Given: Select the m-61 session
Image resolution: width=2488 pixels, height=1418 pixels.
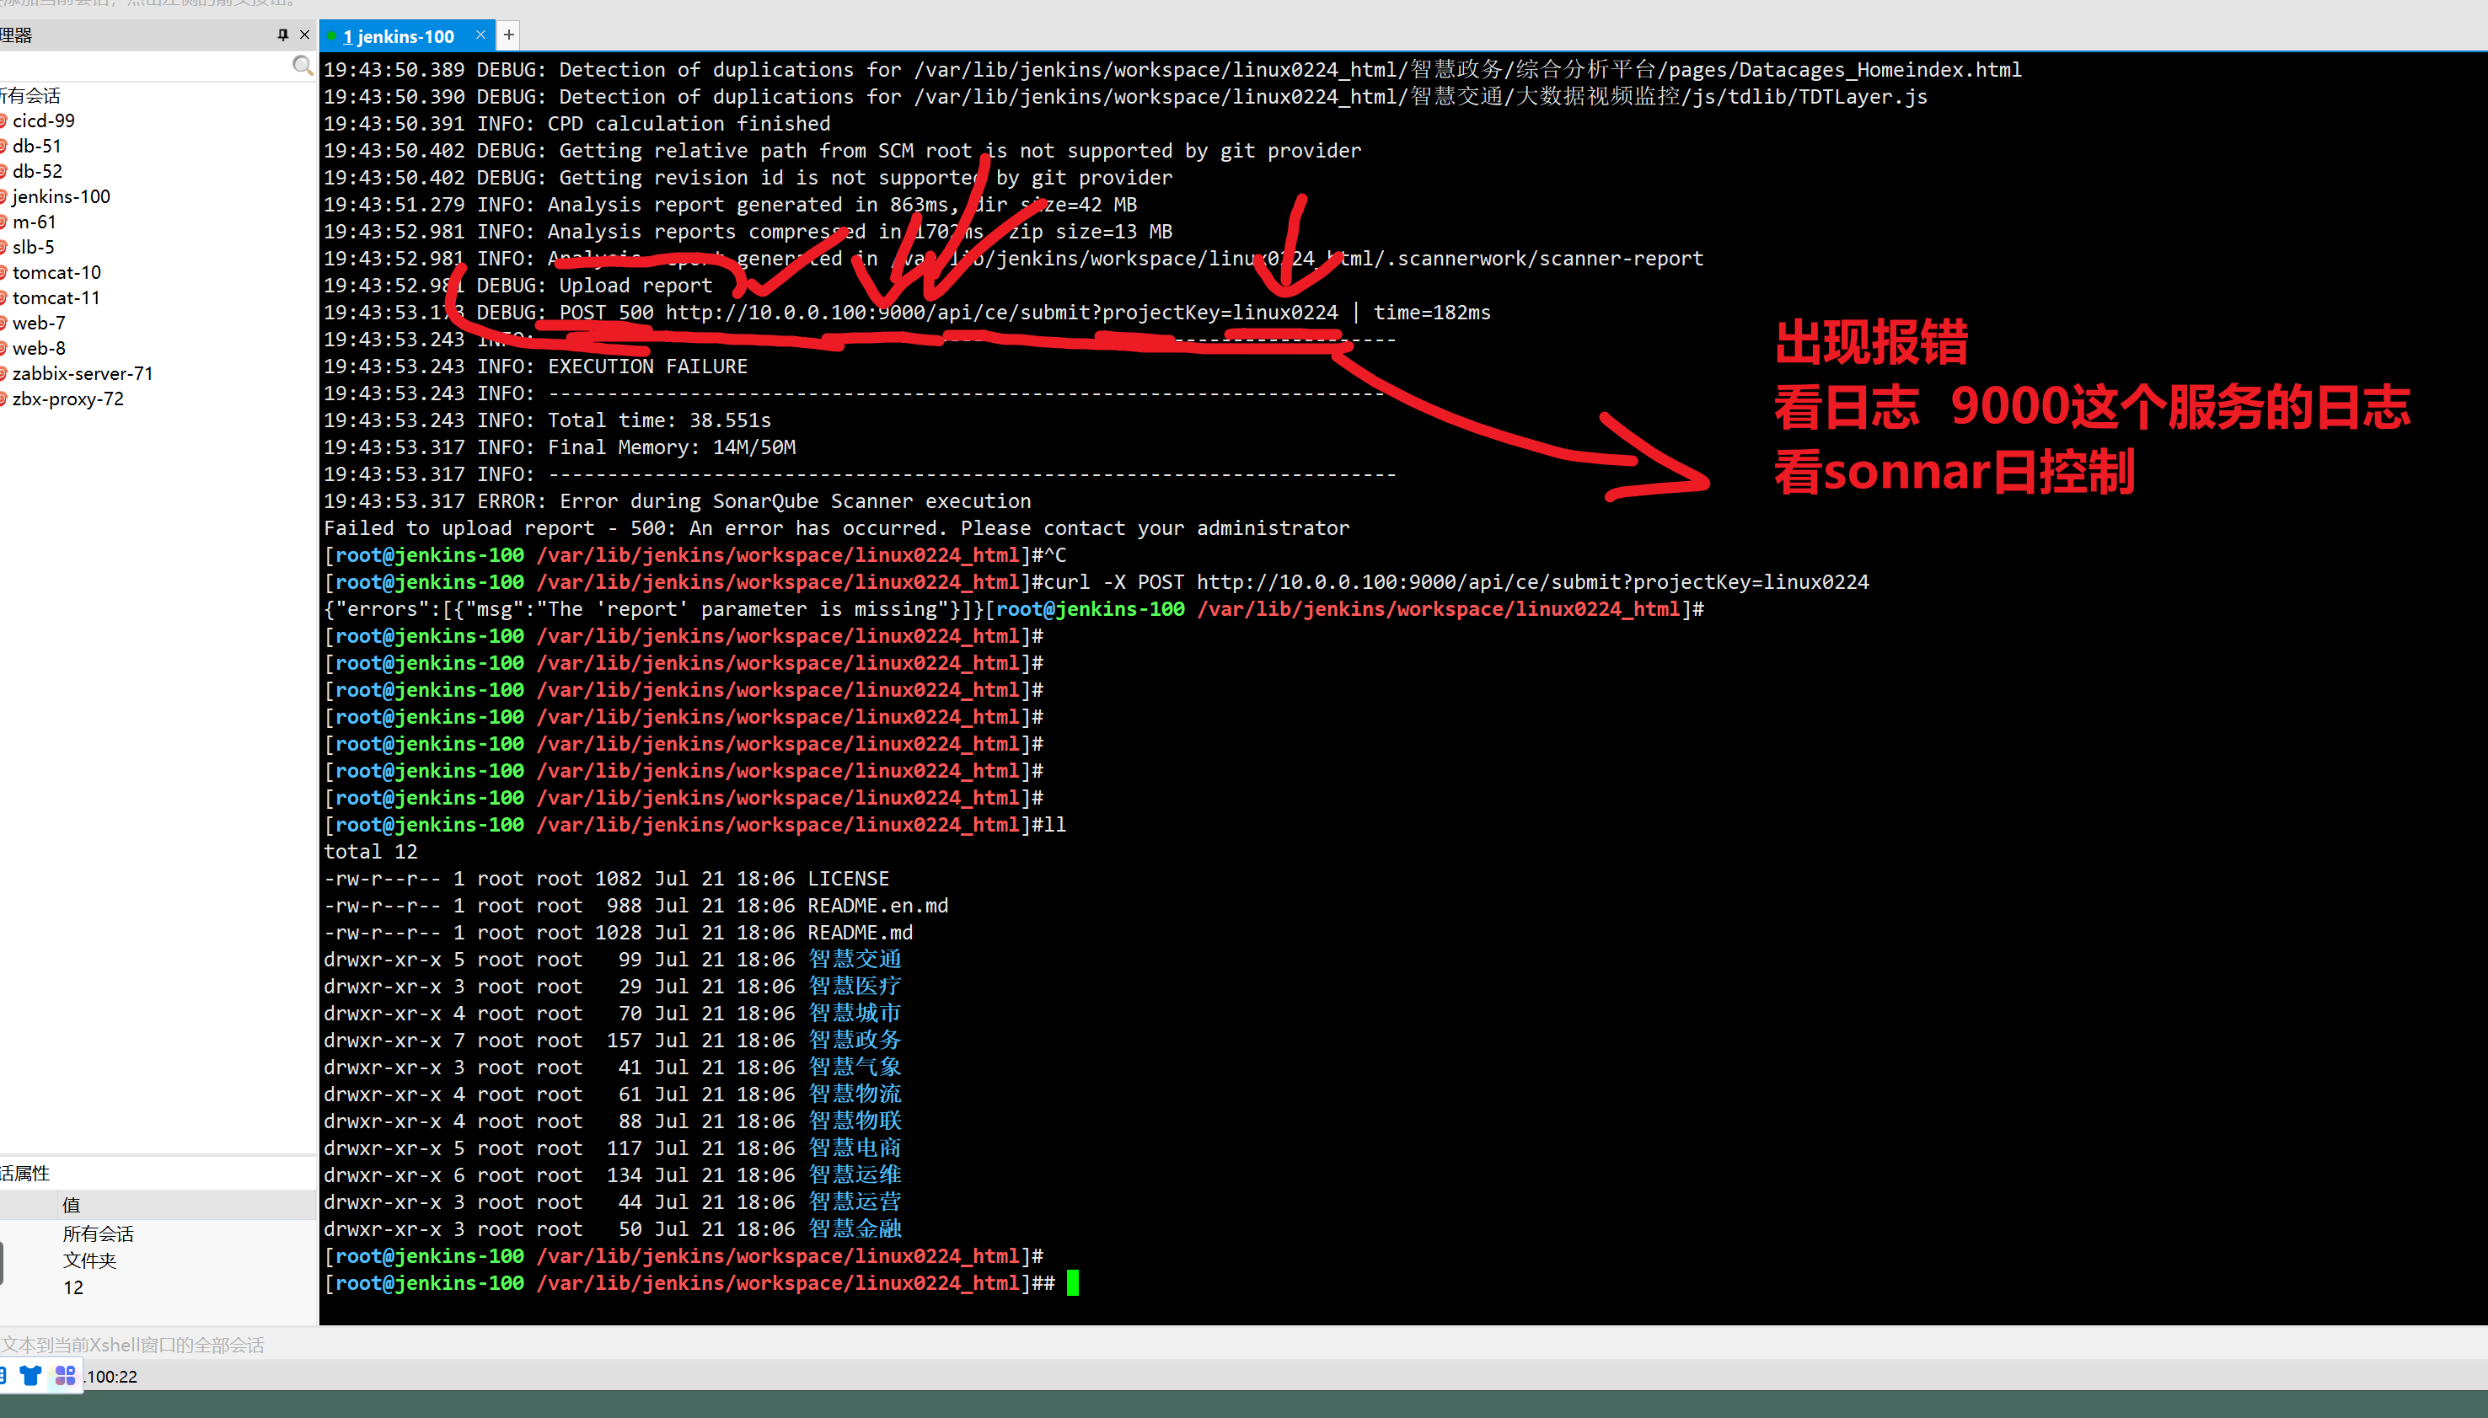Looking at the screenshot, I should [34, 222].
